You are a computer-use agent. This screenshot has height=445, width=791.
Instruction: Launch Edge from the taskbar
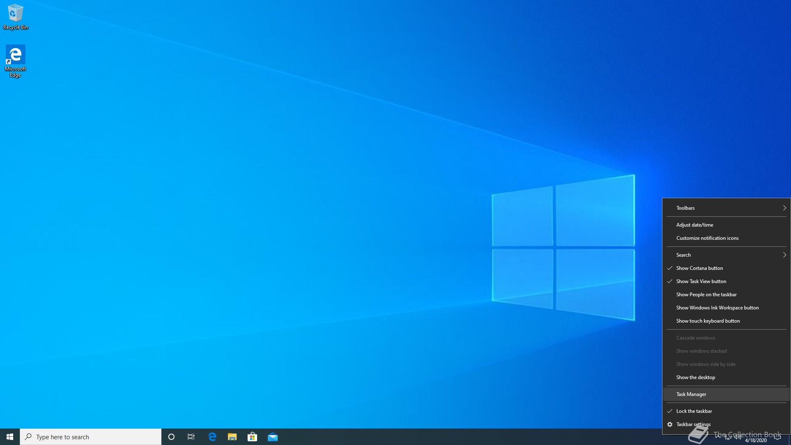tap(212, 437)
